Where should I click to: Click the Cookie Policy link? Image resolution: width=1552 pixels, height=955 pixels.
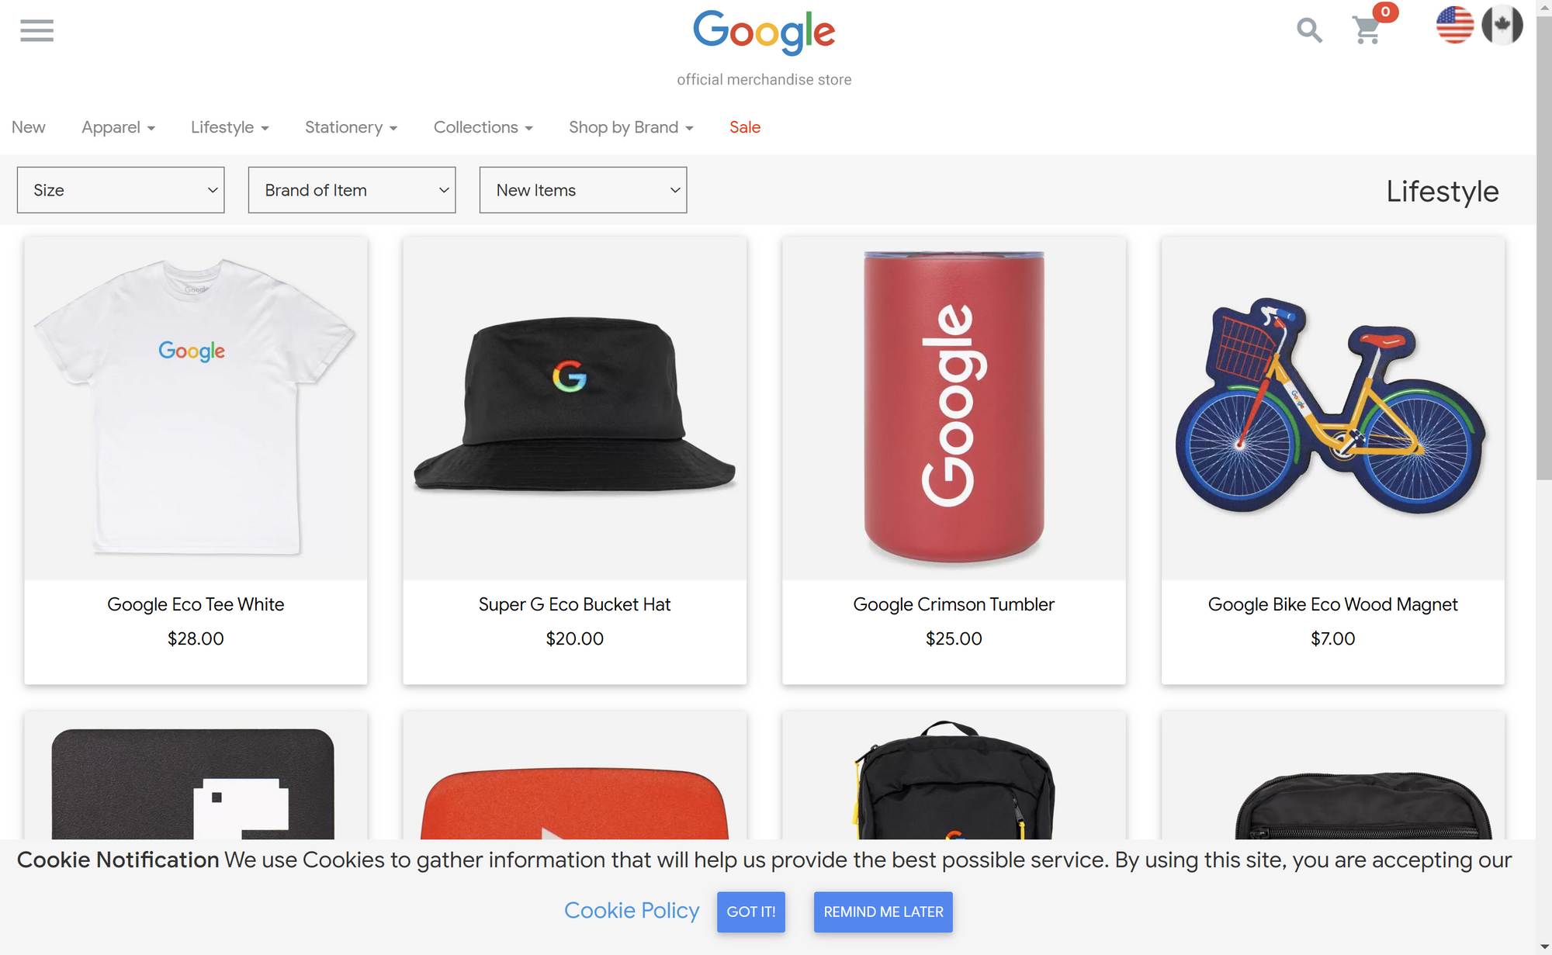[632, 909]
